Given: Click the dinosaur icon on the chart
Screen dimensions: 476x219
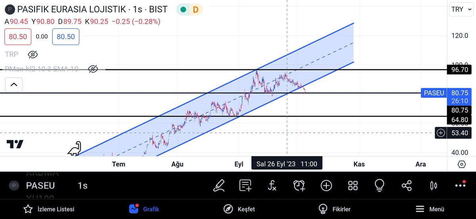Looking at the screenshot, I should [74, 148].
